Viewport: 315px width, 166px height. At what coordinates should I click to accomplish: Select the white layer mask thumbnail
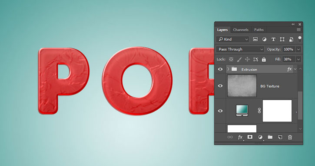tap(277, 111)
